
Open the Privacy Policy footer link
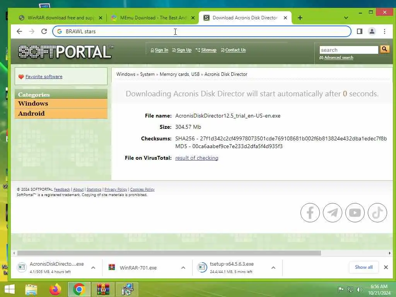point(116,189)
